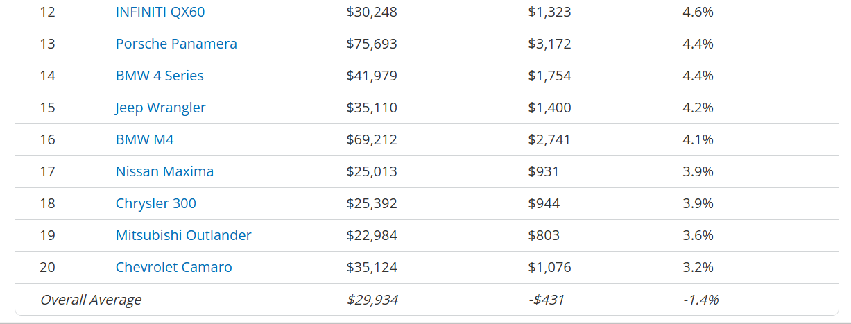The width and height of the screenshot is (851, 324).
Task: Select rank number 15 cell
Action: [x=48, y=108]
